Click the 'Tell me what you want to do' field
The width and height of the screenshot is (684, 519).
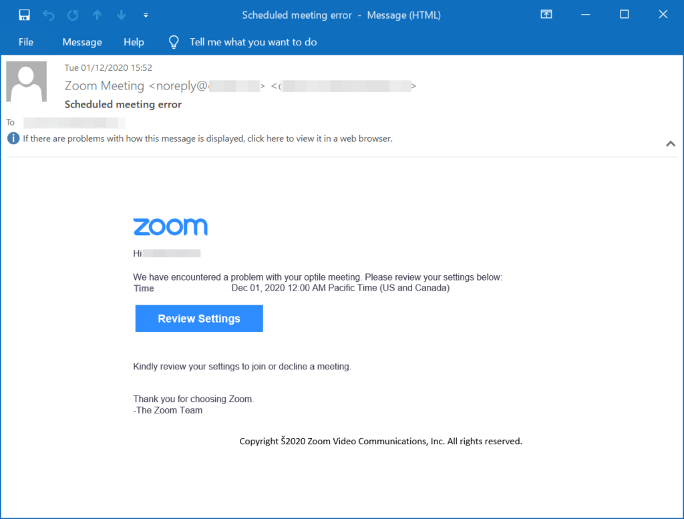[253, 42]
